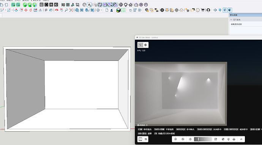The width and height of the screenshot is (262, 145).
Task: Click the light bulb icon in top toolbar
Action: tap(126, 5)
